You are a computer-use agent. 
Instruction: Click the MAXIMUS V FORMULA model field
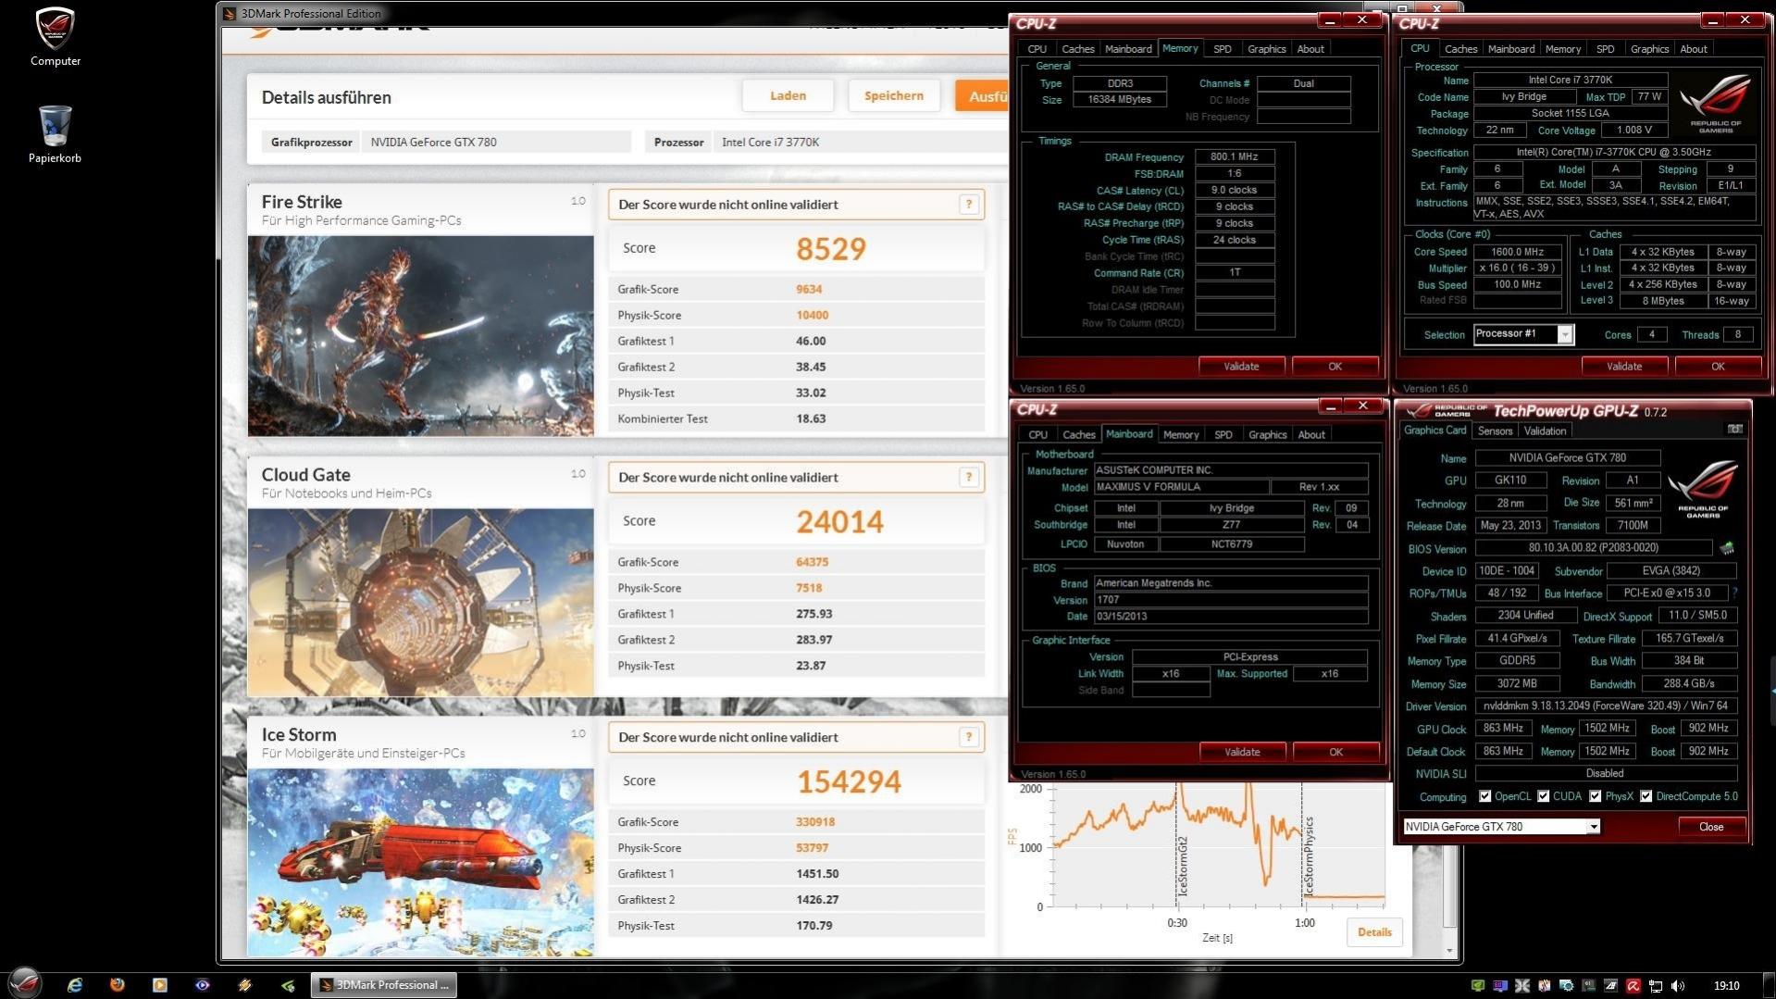pos(1181,487)
